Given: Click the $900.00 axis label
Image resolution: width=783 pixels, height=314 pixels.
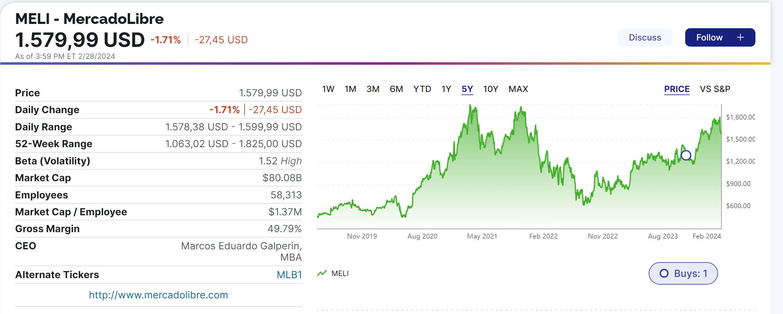Looking at the screenshot, I should tap(738, 184).
